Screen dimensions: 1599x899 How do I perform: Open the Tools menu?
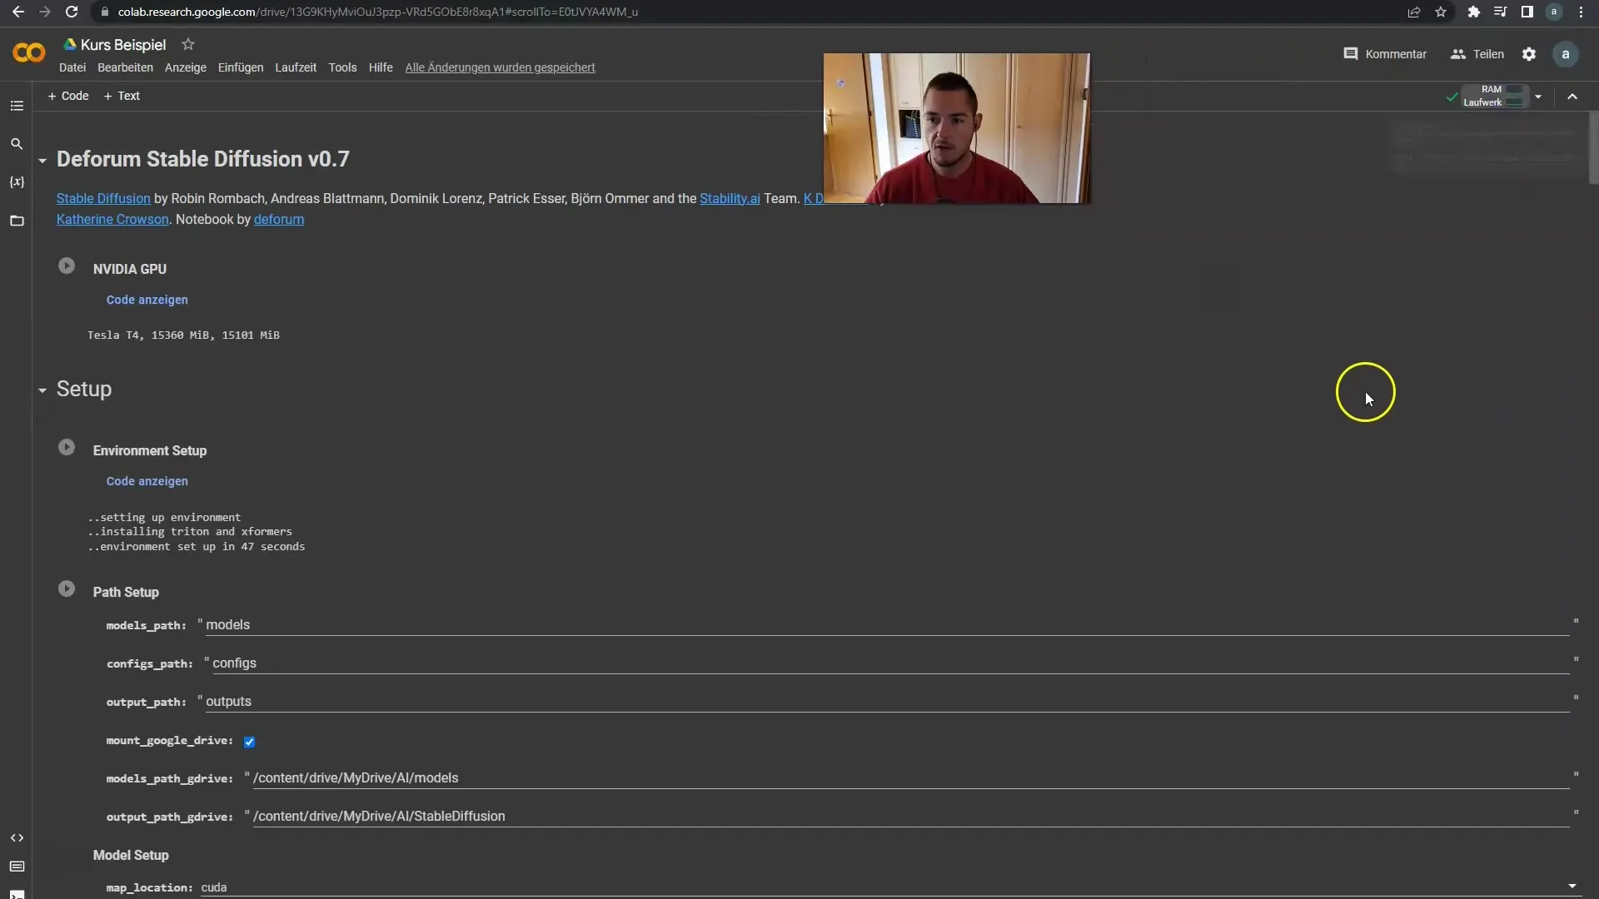342,67
